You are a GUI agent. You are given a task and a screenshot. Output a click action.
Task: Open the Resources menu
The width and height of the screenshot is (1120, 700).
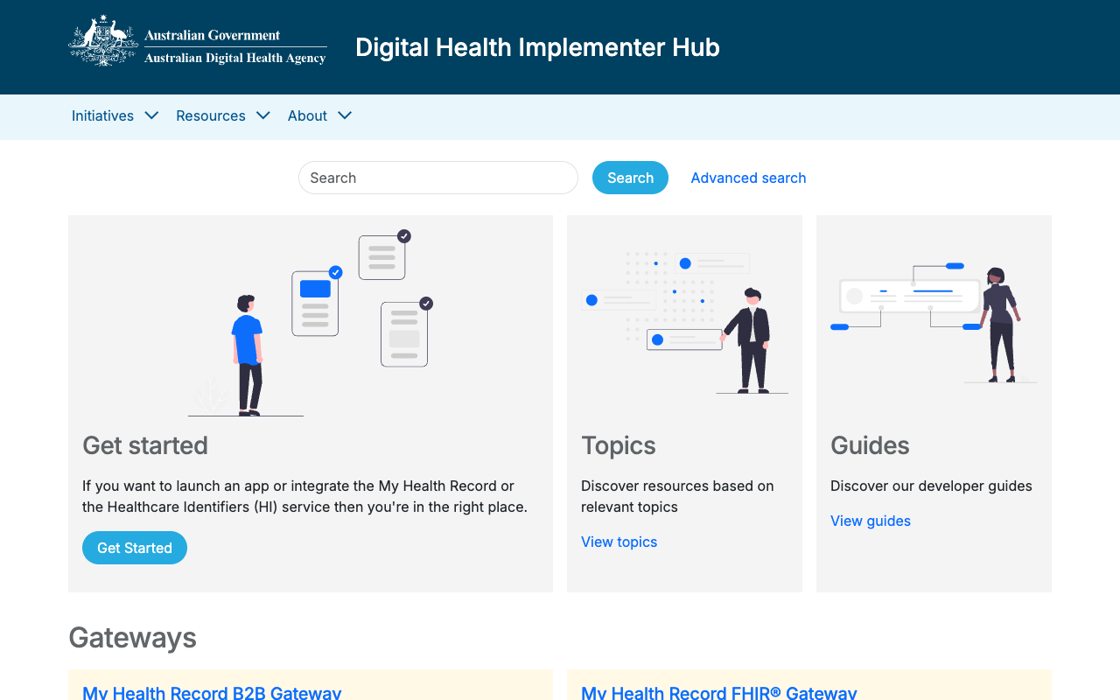(x=211, y=115)
